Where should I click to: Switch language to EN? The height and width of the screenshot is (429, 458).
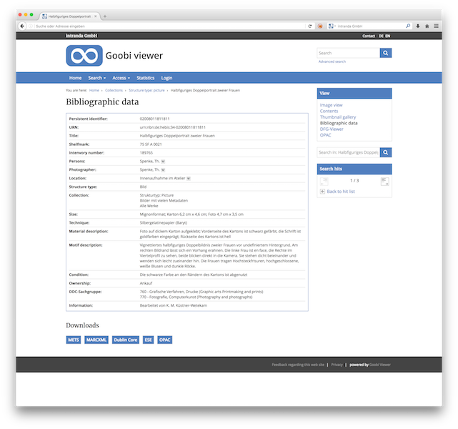387,36
